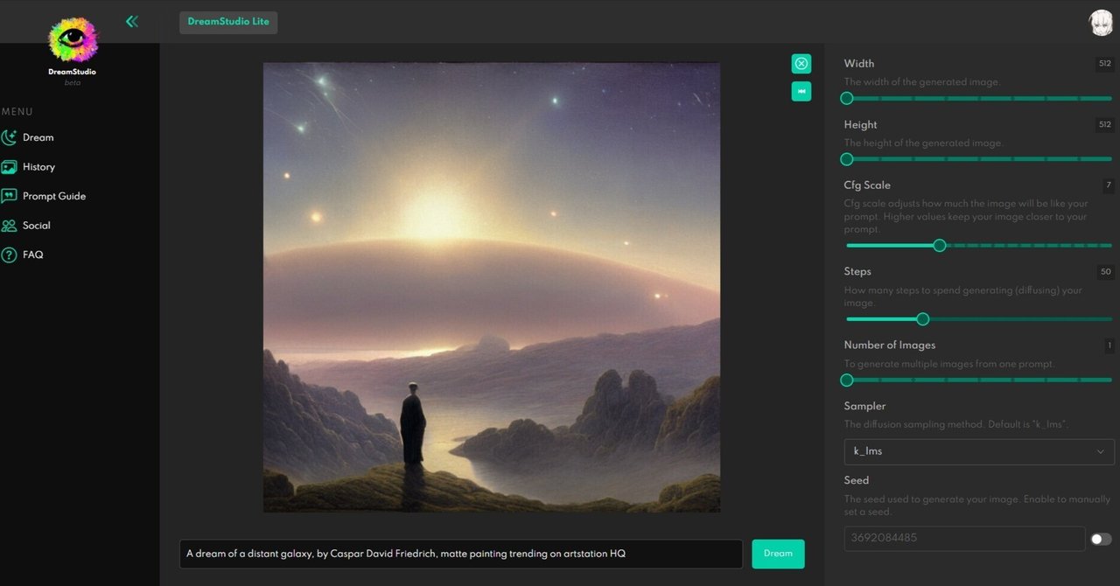Open History via its image icon

9,167
